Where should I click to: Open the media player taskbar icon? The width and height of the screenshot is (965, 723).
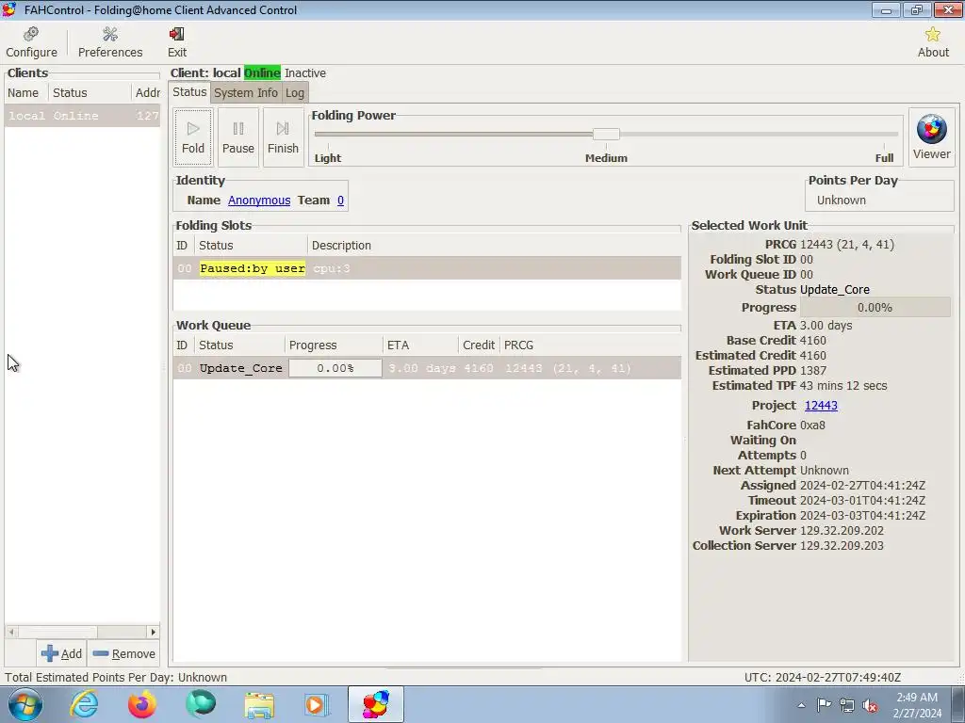click(x=318, y=704)
